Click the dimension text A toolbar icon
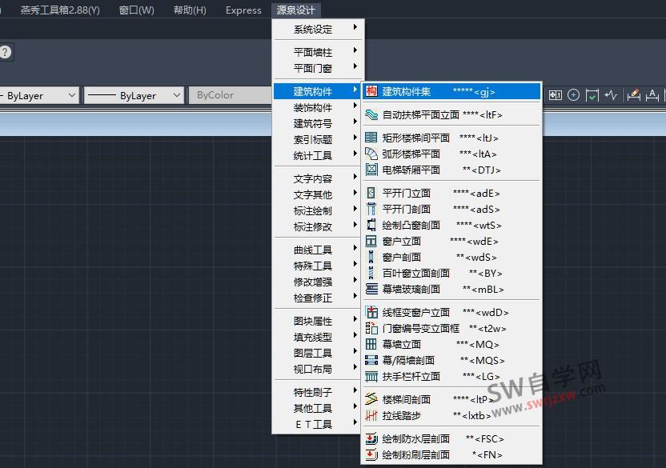The width and height of the screenshot is (666, 468). (x=652, y=94)
